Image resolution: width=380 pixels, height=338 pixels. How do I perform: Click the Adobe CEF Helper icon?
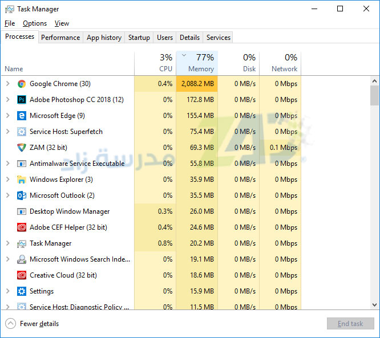point(22,227)
